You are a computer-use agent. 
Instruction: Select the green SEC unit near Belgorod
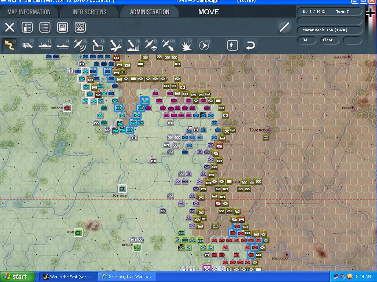(x=137, y=247)
